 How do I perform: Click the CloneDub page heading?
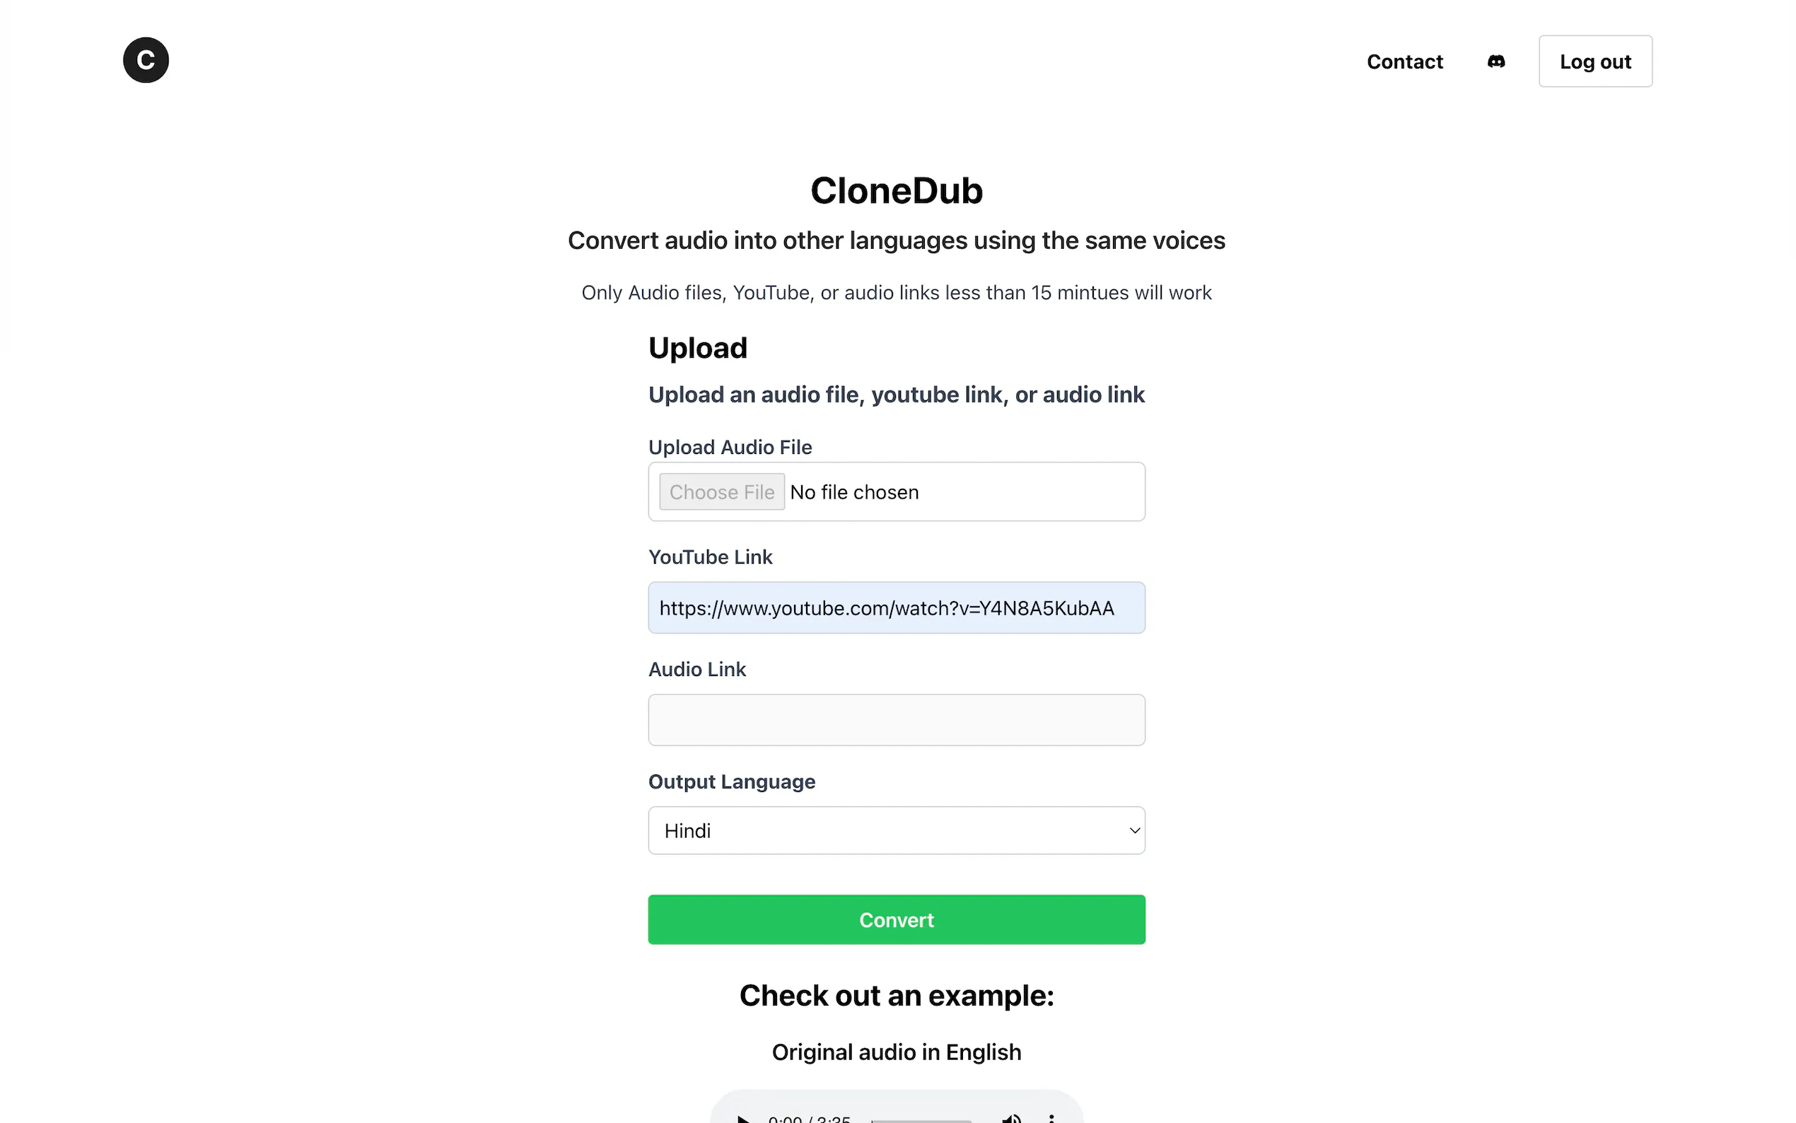tap(896, 191)
